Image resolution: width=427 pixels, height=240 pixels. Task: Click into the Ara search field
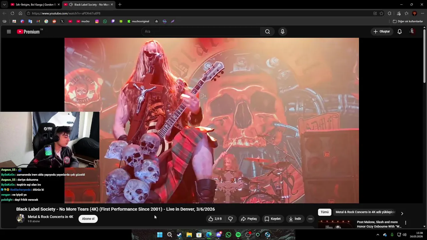[x=201, y=31]
